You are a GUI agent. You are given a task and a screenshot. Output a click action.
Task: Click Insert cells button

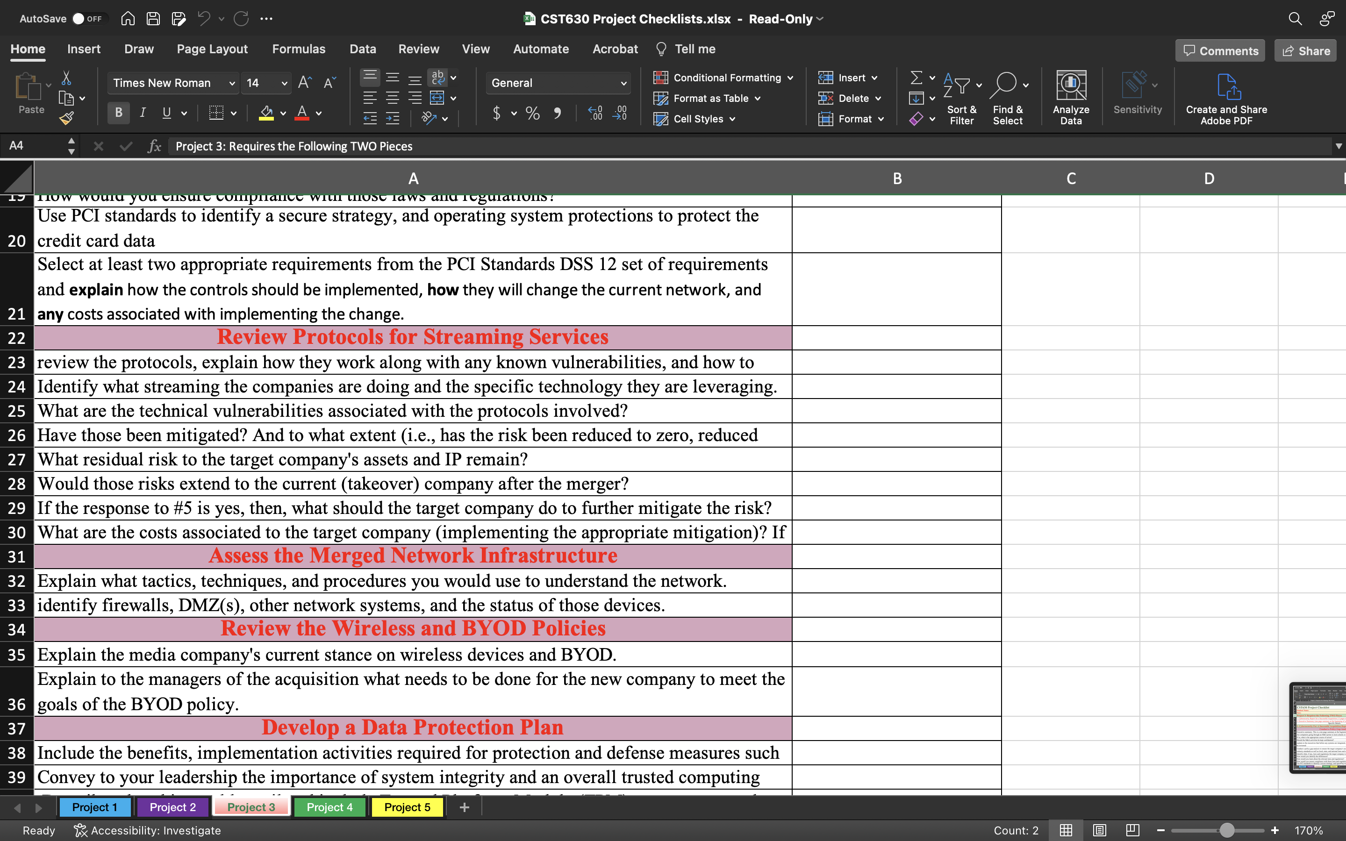[x=848, y=78]
